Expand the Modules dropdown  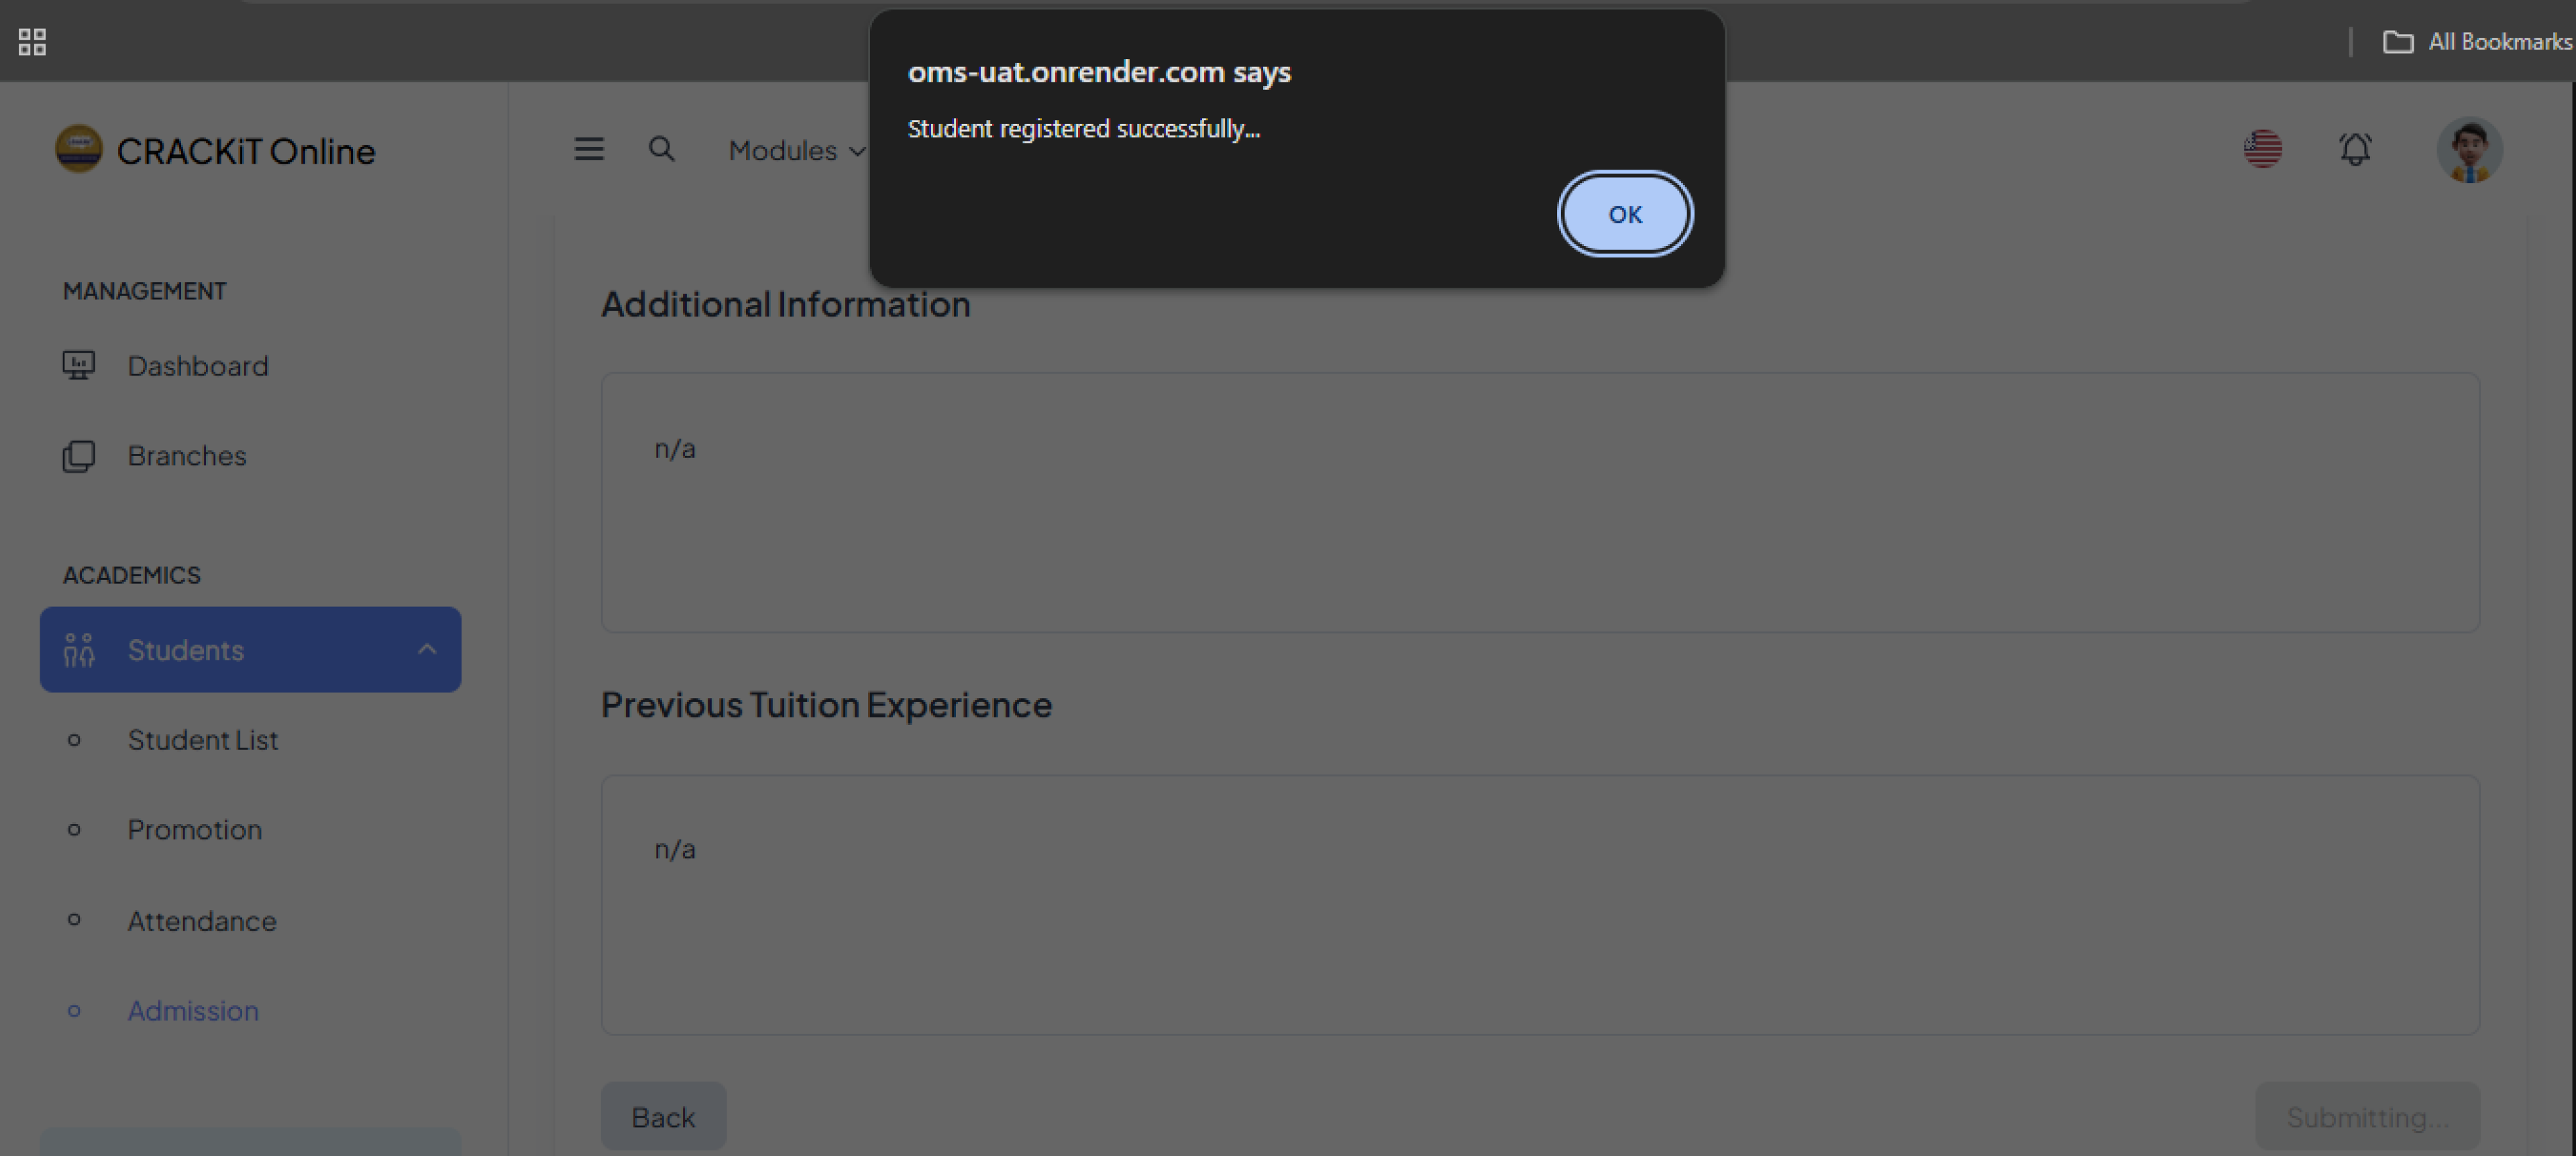point(796,151)
